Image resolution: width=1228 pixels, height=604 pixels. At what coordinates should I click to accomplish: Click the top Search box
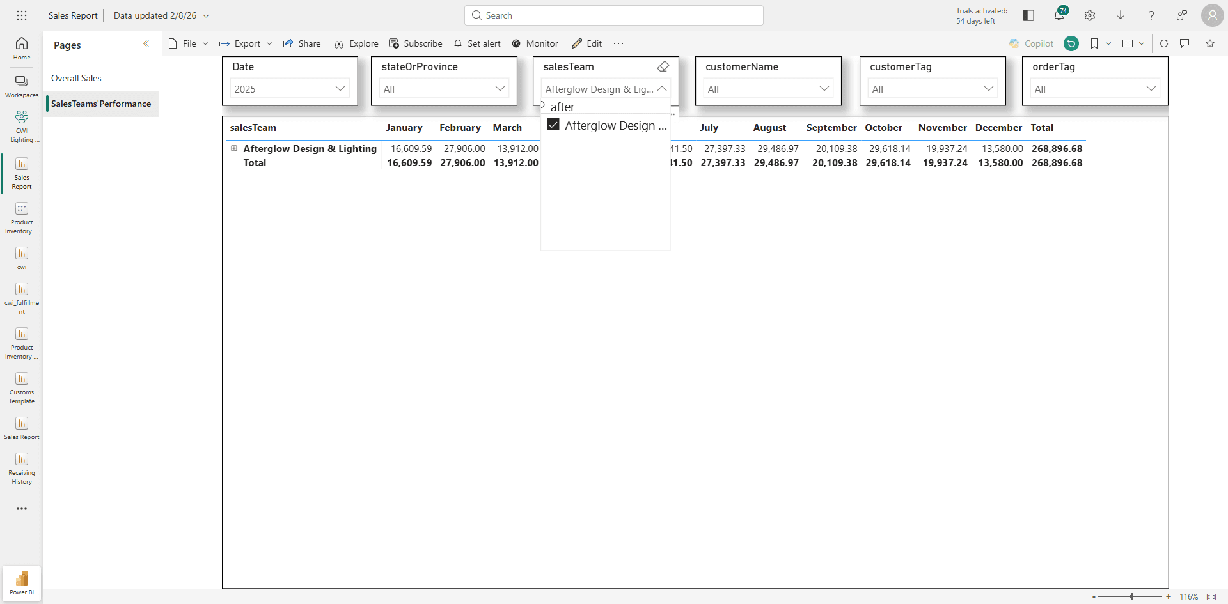[614, 15]
